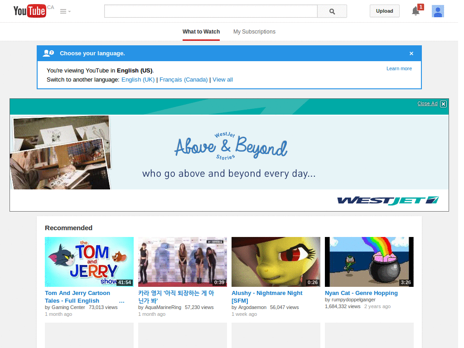This screenshot has height=348, width=464.
Task: Click the 73,013 views text
Action: pos(103,308)
